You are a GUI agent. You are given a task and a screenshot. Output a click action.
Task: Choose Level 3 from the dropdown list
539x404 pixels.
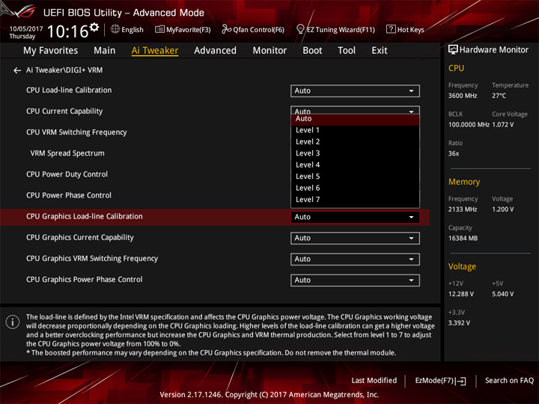(355, 153)
